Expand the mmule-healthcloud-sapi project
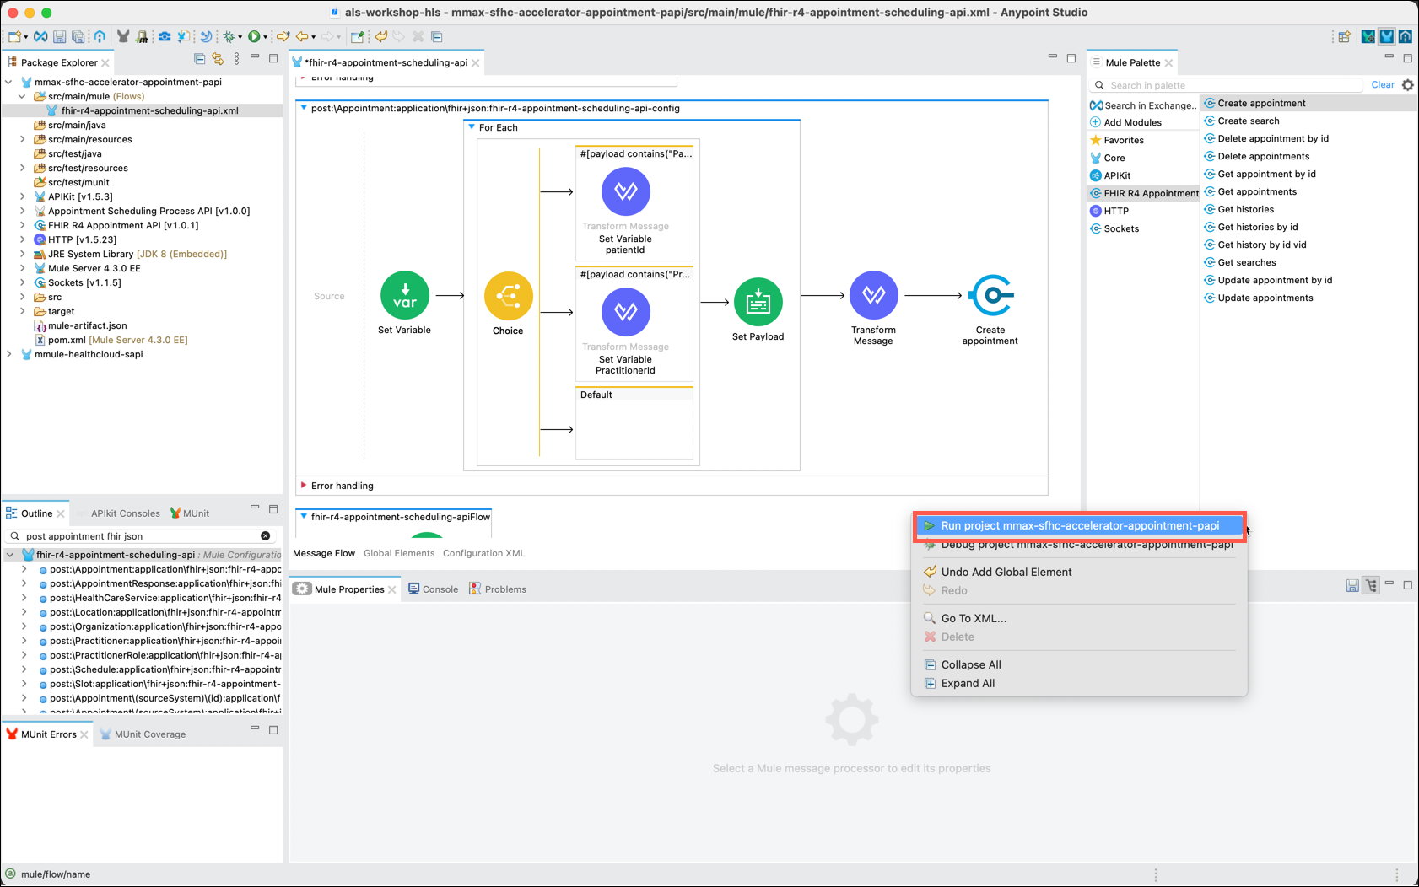The image size is (1419, 887). coord(9,355)
